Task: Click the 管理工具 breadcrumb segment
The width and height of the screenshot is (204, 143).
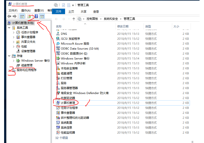Action: click(129, 19)
